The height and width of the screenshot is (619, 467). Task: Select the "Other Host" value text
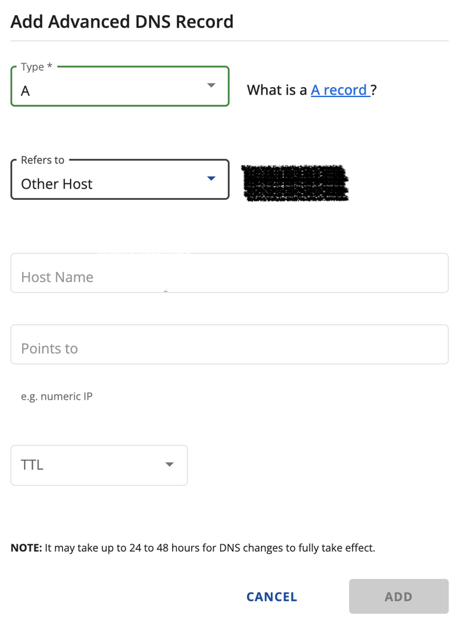point(57,184)
